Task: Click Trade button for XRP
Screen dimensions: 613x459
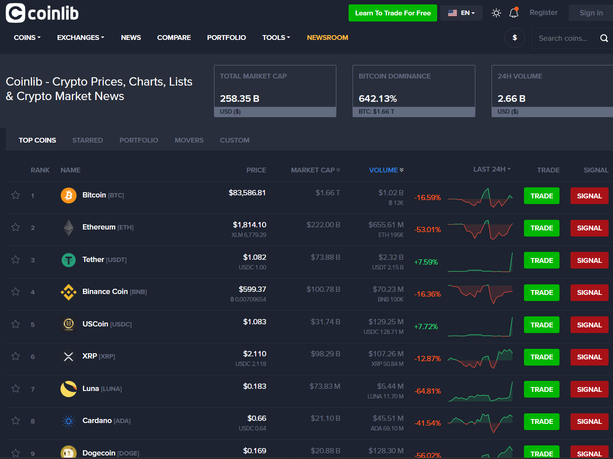Action: (542, 357)
